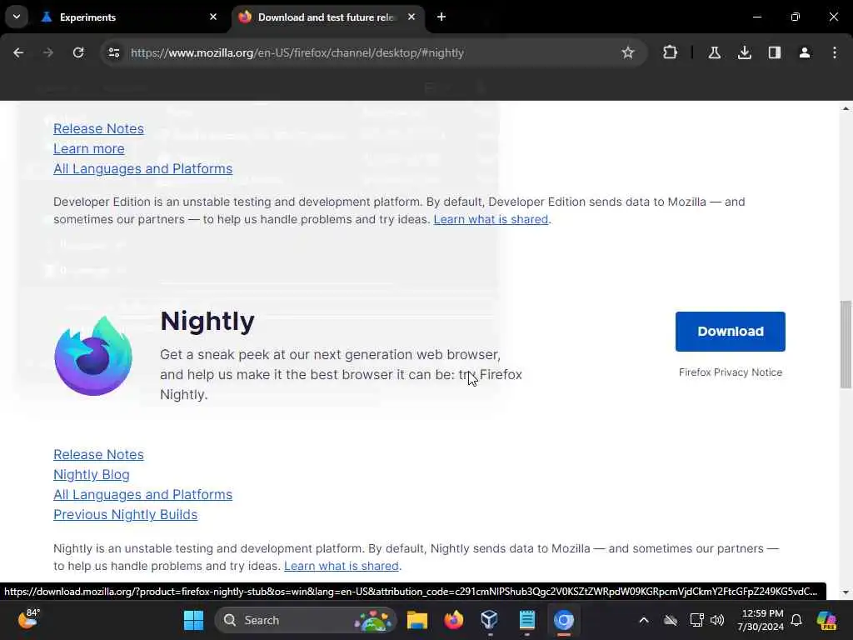Open File Explorer from the taskbar
853x640 pixels.
[417, 620]
